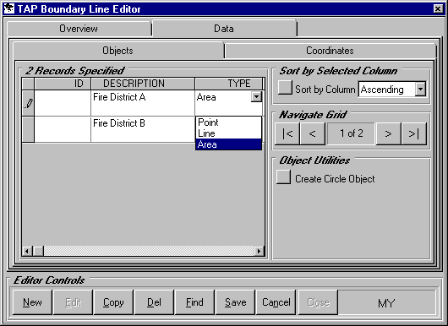The width and height of the screenshot is (448, 326).
Task: Click the disabled Close button
Action: 318,302
